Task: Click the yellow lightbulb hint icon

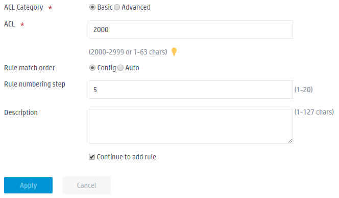Action: click(x=174, y=52)
